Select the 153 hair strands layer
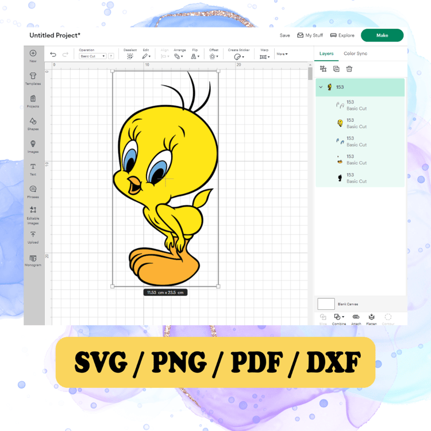This screenshot has width=431, height=431. (x=360, y=105)
